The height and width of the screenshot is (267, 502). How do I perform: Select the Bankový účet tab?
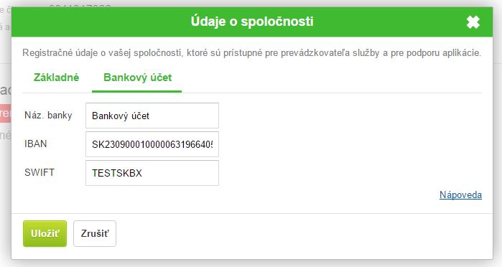[x=137, y=78]
